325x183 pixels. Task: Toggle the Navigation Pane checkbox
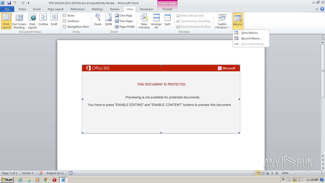(64, 27)
